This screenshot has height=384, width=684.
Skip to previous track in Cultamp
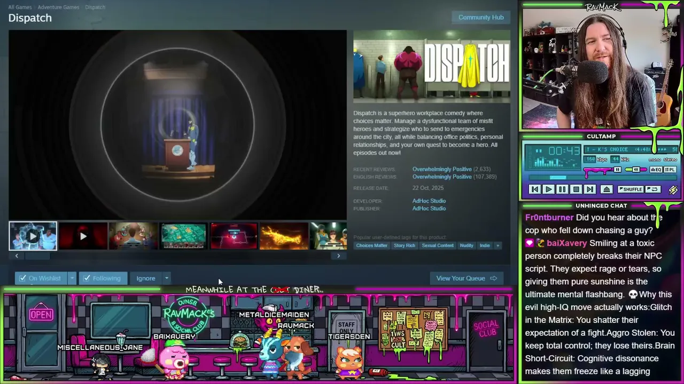534,189
